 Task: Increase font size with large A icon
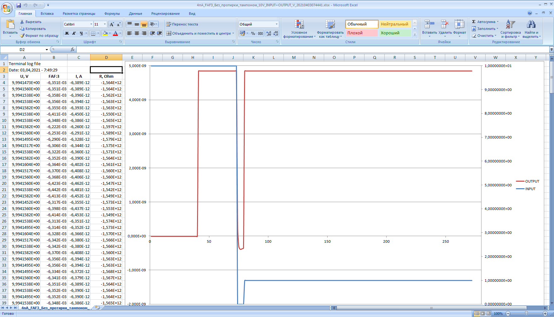(x=112, y=24)
